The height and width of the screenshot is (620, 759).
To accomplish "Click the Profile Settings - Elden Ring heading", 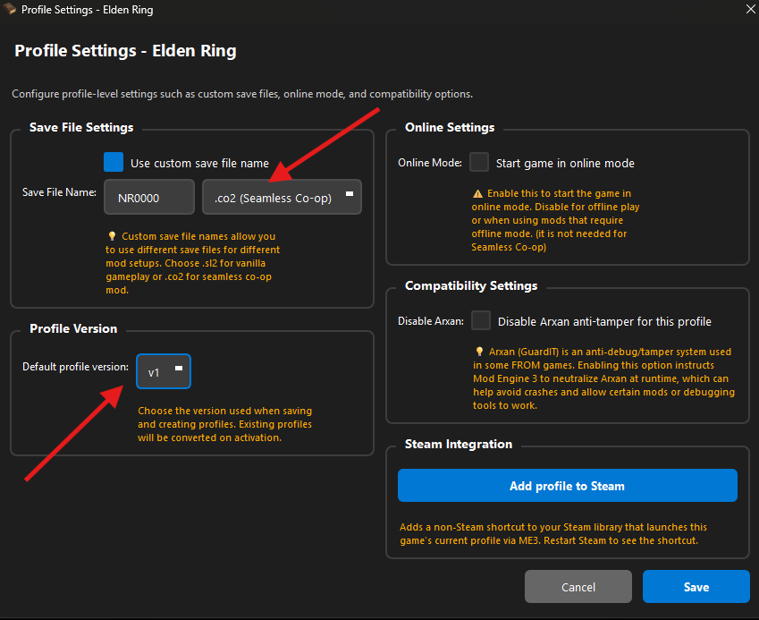I will click(125, 51).
